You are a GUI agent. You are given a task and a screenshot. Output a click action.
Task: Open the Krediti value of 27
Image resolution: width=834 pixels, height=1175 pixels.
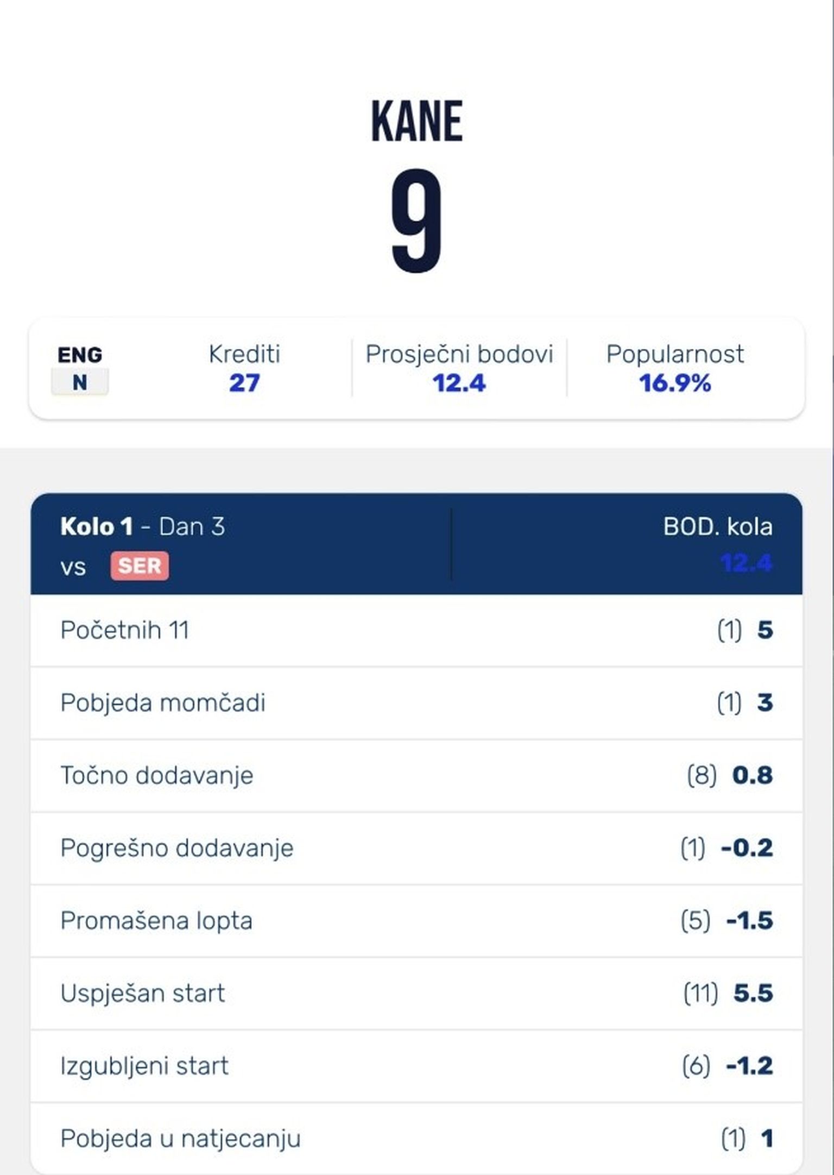tap(244, 383)
